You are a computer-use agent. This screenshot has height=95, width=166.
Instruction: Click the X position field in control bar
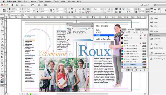[x=15, y=9]
